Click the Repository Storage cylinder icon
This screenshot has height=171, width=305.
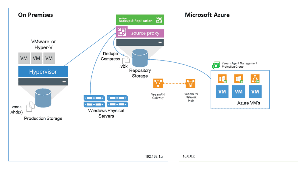(140, 58)
